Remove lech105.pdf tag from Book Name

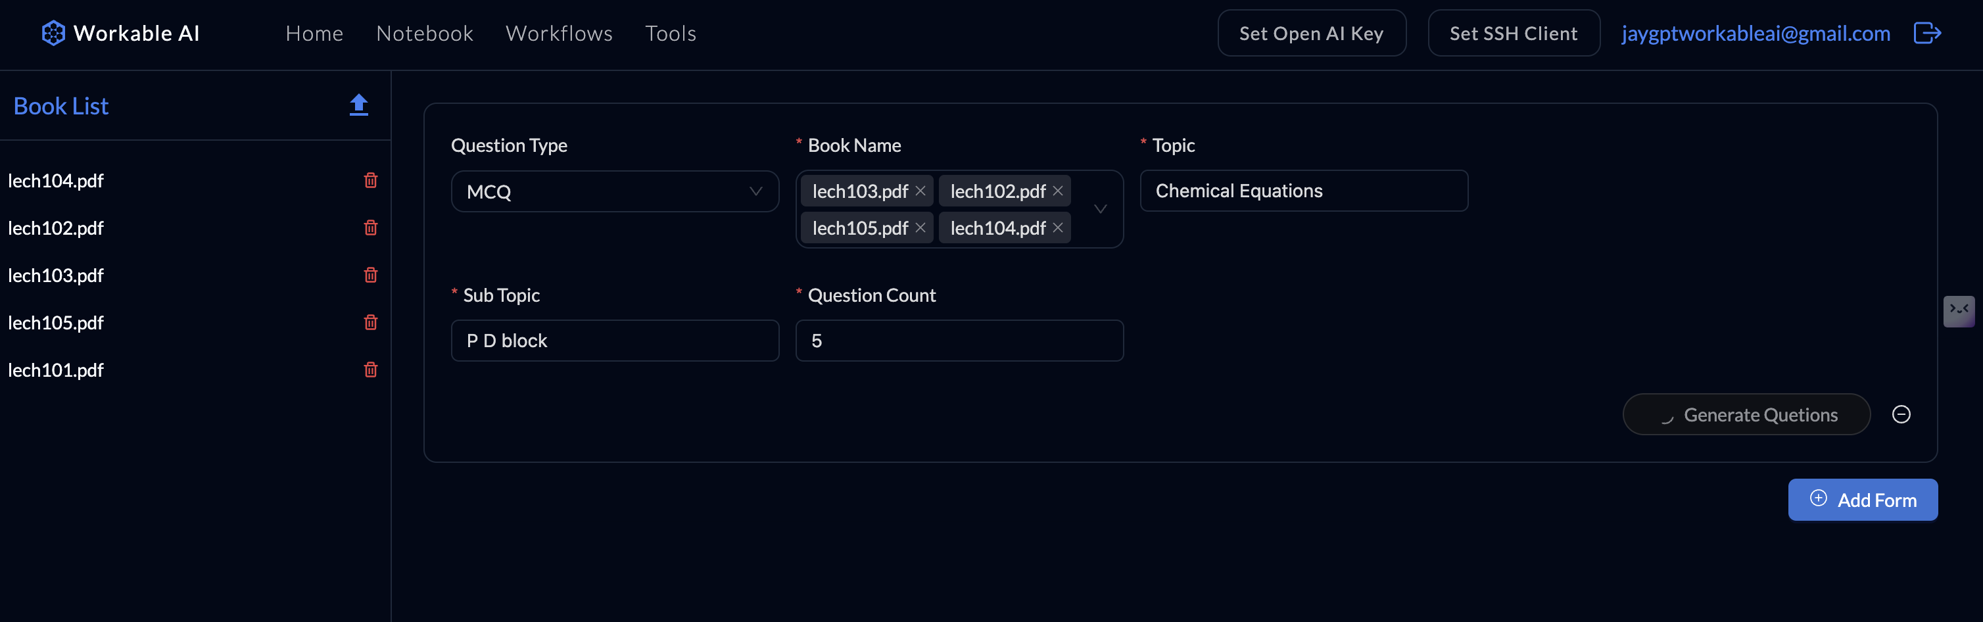pyautogui.click(x=920, y=228)
